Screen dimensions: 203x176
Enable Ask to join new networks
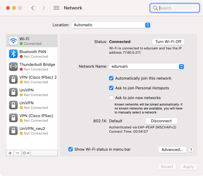(x=111, y=98)
